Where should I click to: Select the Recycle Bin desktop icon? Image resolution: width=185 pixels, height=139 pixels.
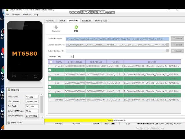(x=3, y=15)
